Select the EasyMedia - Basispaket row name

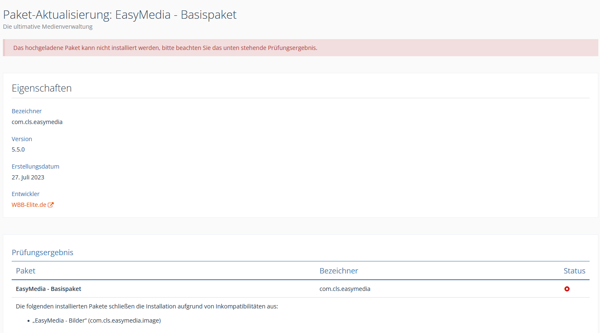pyautogui.click(x=48, y=289)
